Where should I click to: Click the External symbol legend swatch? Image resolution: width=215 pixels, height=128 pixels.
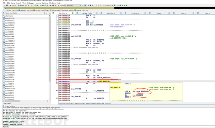pos(61,10)
